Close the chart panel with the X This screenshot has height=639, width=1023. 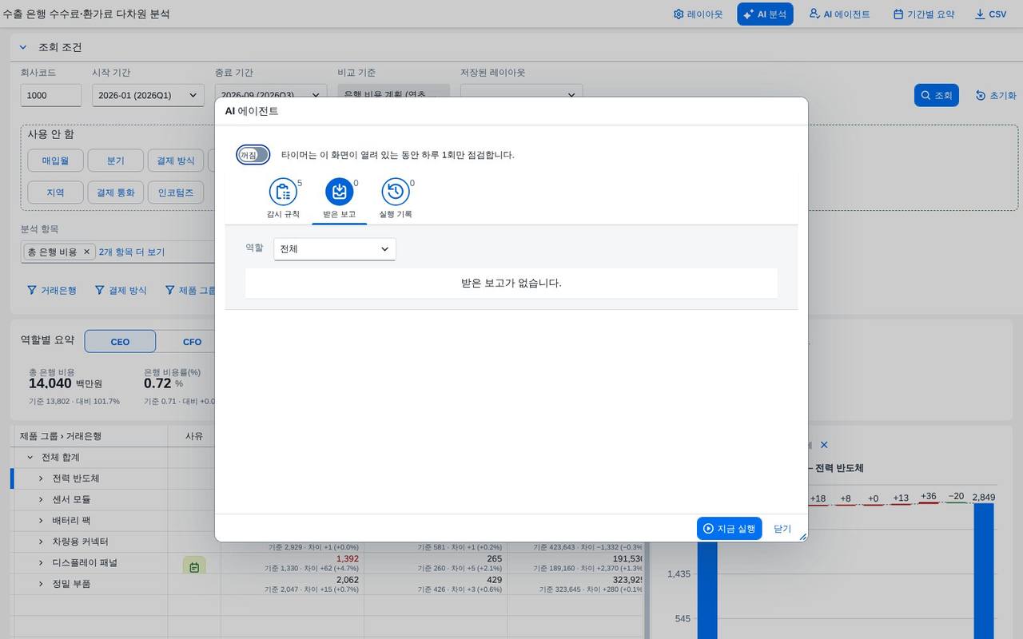[824, 445]
